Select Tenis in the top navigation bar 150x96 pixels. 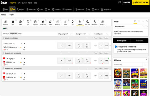point(48,9)
